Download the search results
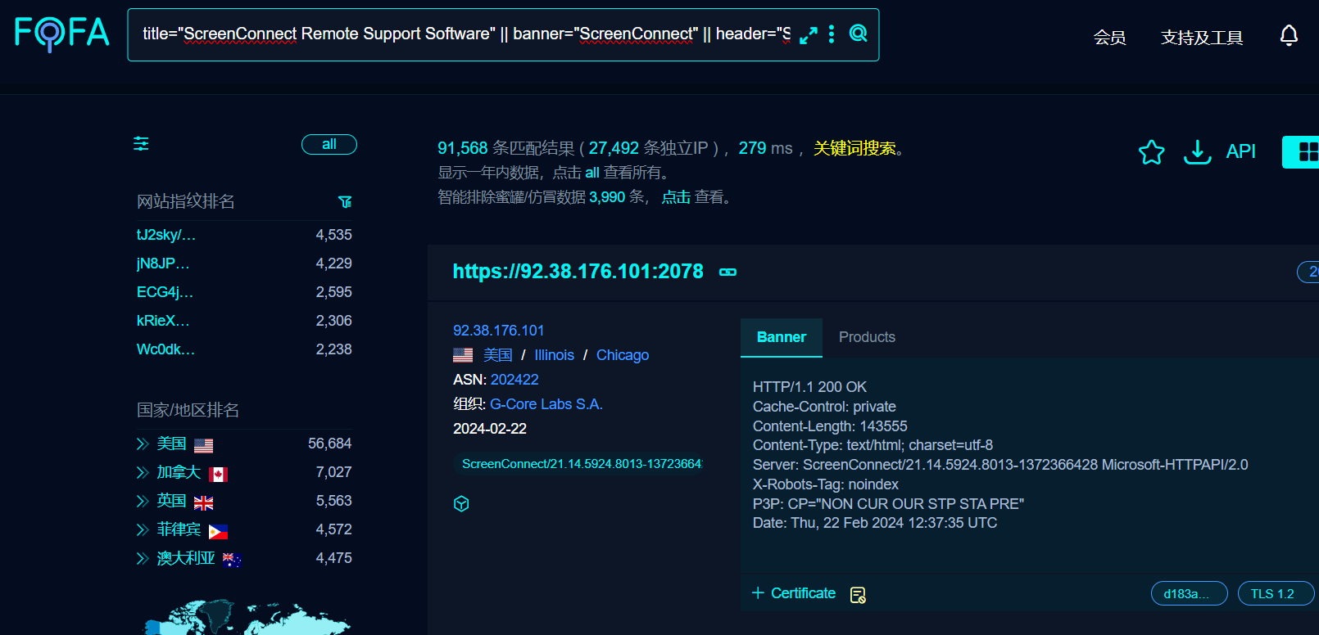1319x635 pixels. pyautogui.click(x=1197, y=152)
